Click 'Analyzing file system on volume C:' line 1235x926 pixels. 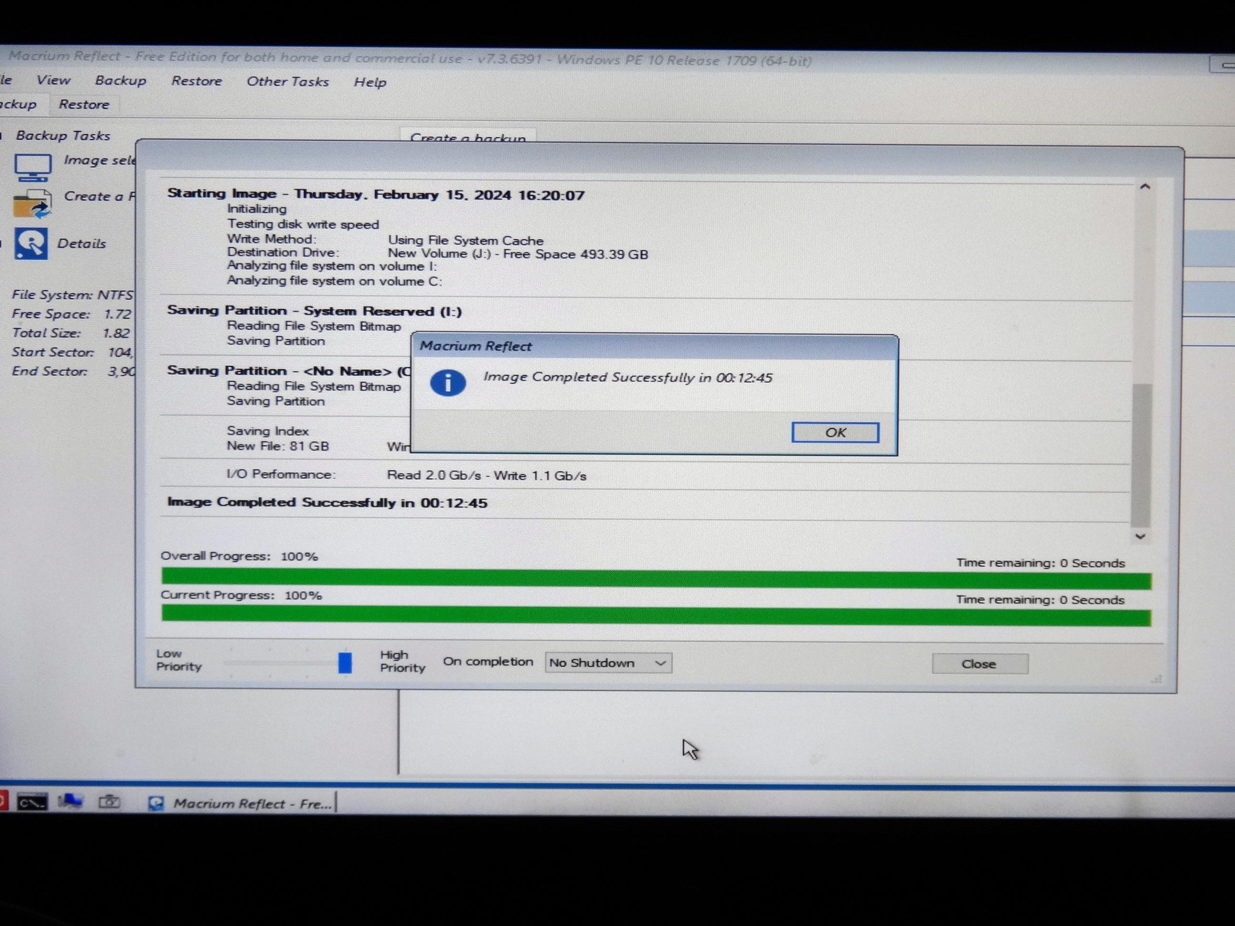click(334, 281)
